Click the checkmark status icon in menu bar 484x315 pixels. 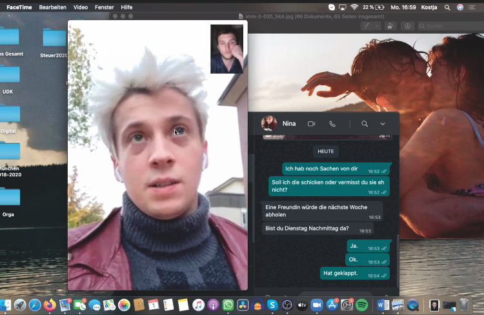pyautogui.click(x=332, y=7)
